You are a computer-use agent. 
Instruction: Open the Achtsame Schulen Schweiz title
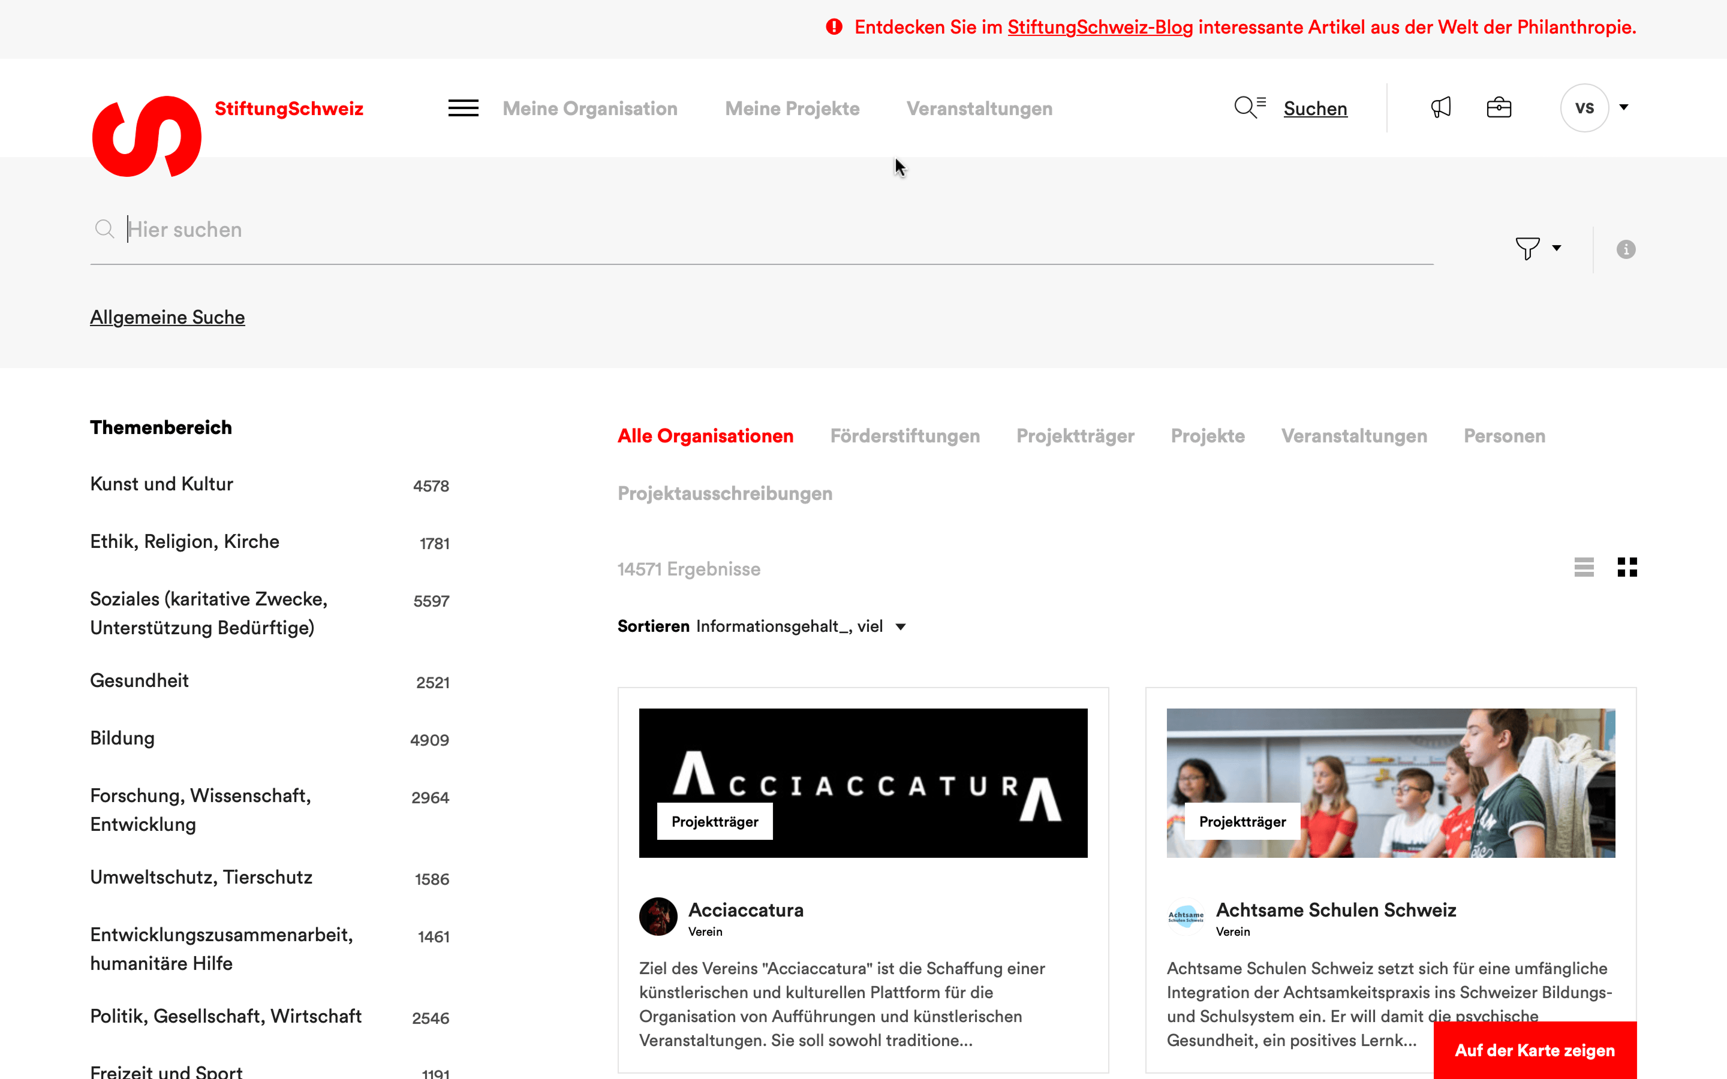tap(1336, 910)
